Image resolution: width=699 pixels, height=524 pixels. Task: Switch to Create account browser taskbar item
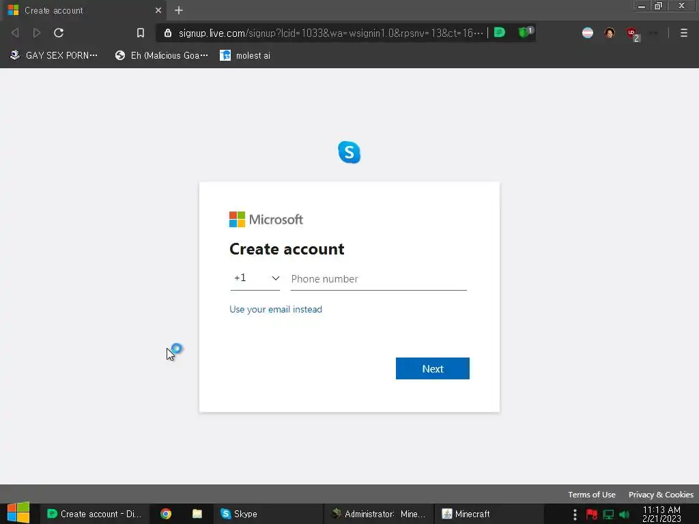[x=94, y=514]
